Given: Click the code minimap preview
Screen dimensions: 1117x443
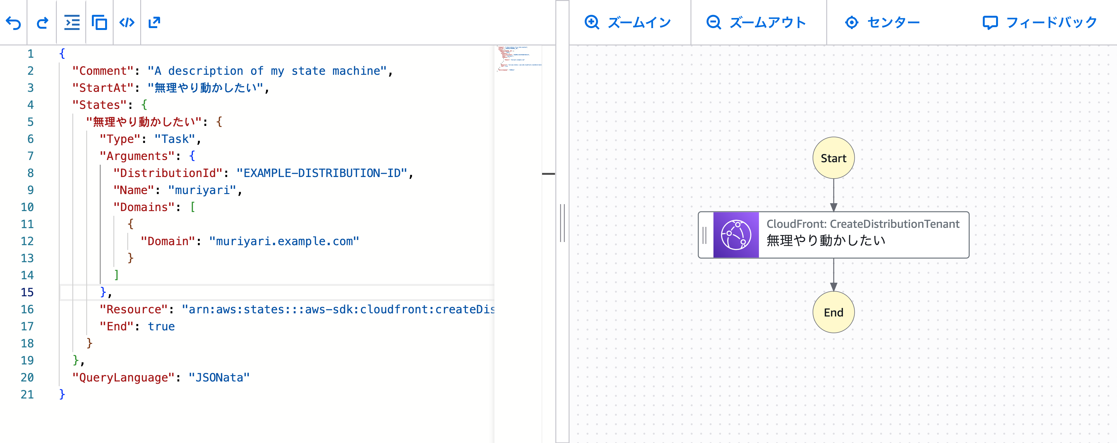Looking at the screenshot, I should tap(519, 58).
